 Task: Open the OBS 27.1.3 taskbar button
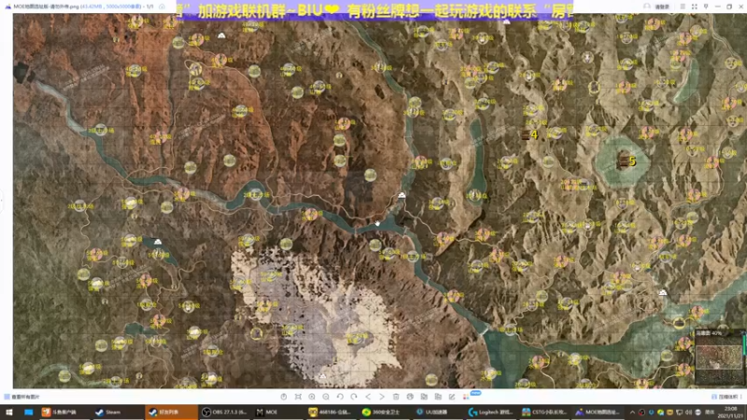click(224, 413)
